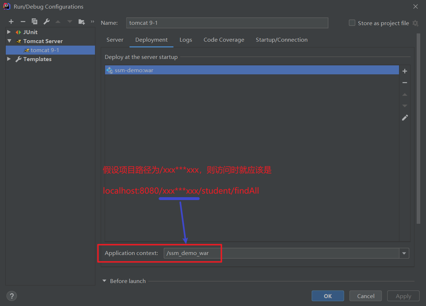Select ssm-demo:war artifact row

click(252, 70)
